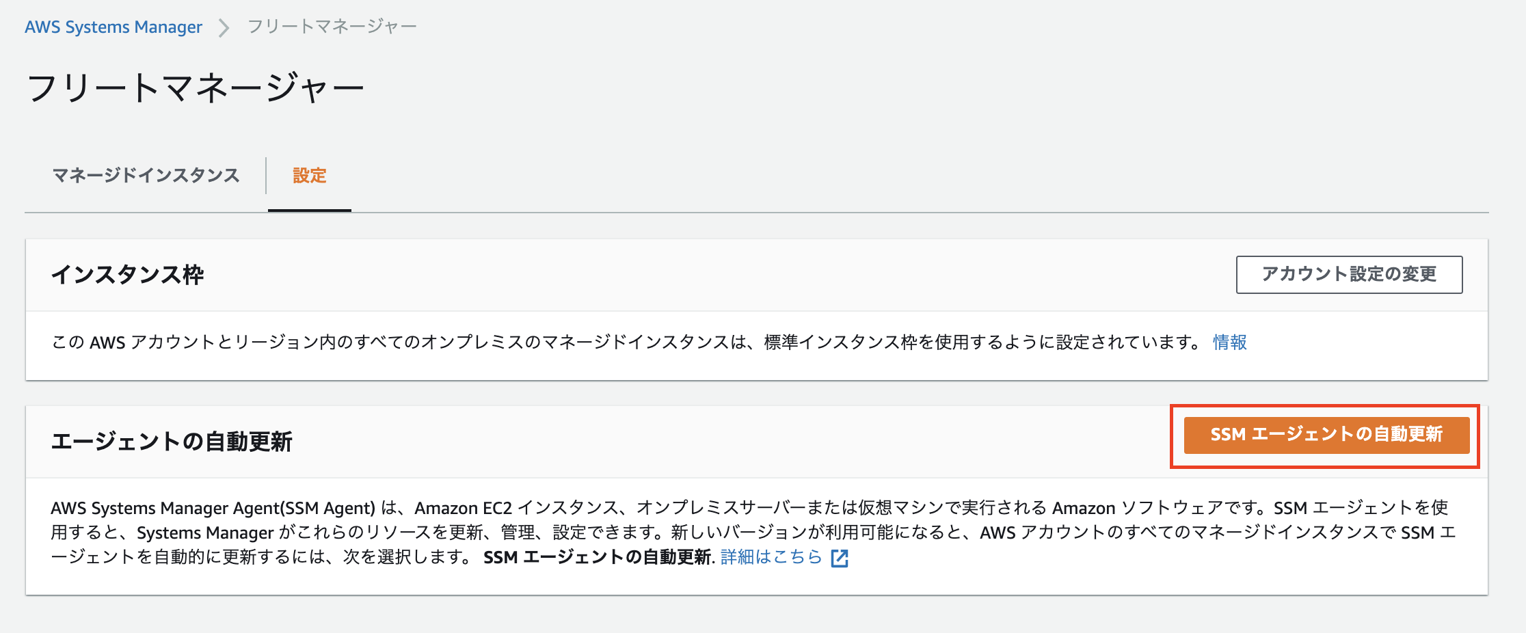Click the Amazon EC2 text in the agent description
The width and height of the screenshot is (1526, 633).
coord(463,508)
